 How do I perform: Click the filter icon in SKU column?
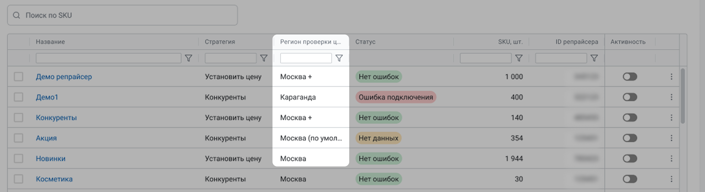[519, 58]
